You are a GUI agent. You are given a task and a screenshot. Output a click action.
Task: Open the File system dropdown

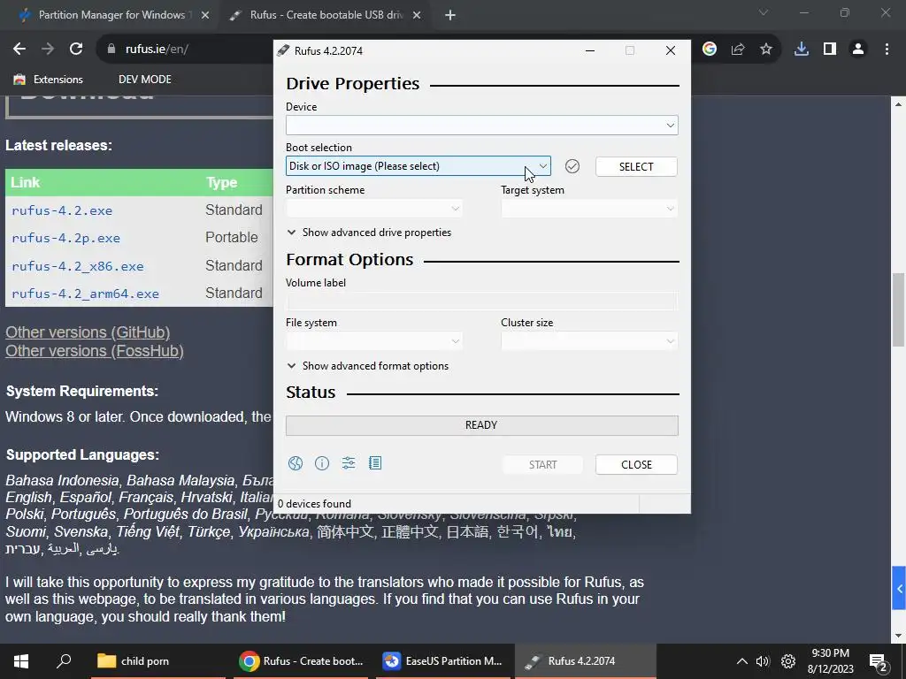coord(374,341)
